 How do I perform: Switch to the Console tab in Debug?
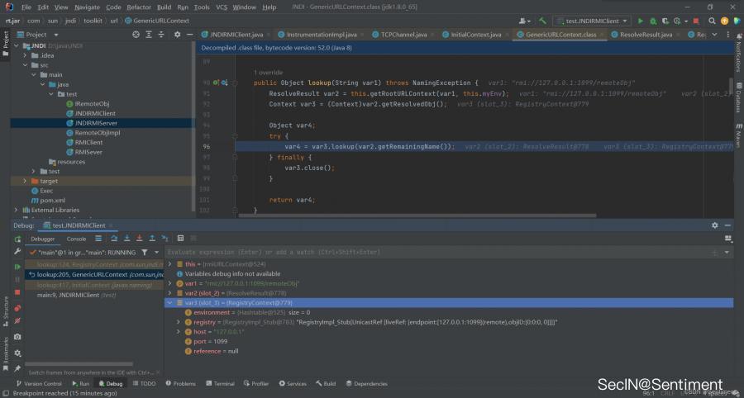coord(76,239)
